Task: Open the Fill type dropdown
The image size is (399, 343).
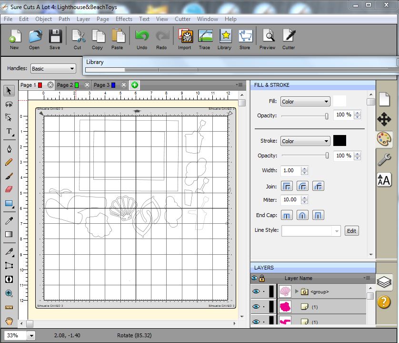Action: (305, 102)
